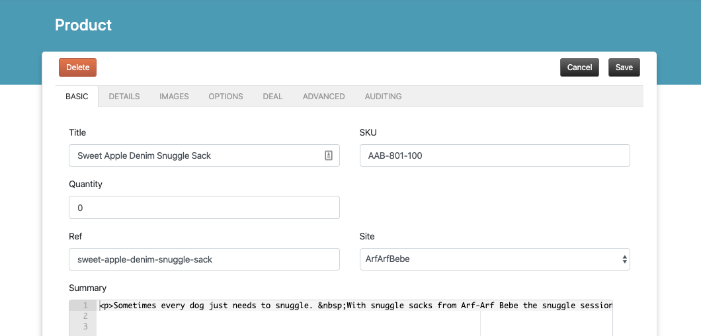This screenshot has height=336, width=701.
Task: Click the Summary code editor text
Action: coord(354,306)
